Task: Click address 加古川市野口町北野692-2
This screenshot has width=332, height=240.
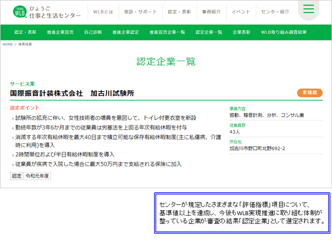Action: [257, 148]
